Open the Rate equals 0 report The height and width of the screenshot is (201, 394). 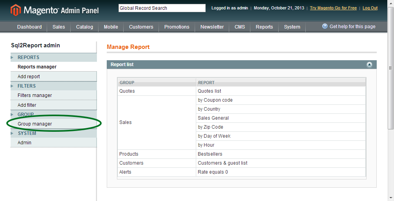(213, 172)
